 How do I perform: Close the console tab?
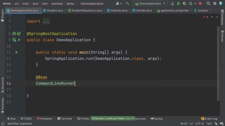tap(210, 10)
